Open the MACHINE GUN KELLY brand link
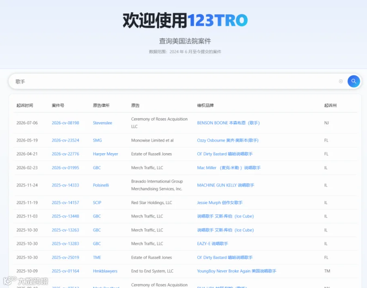The width and height of the screenshot is (367, 288). pos(226,185)
